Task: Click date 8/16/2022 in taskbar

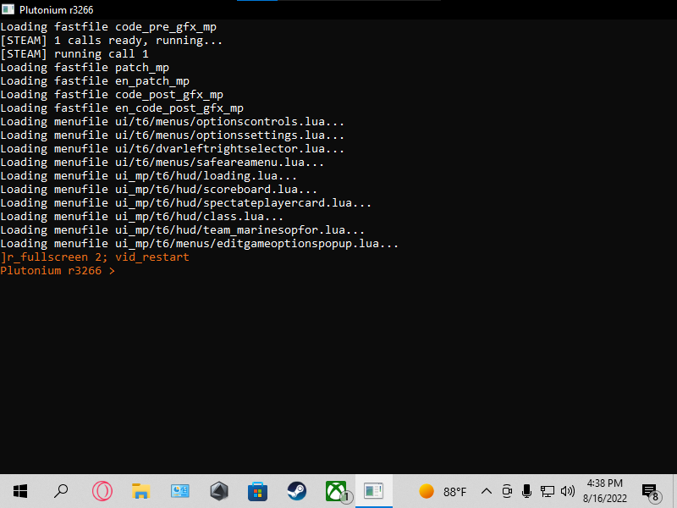Action: (604, 499)
